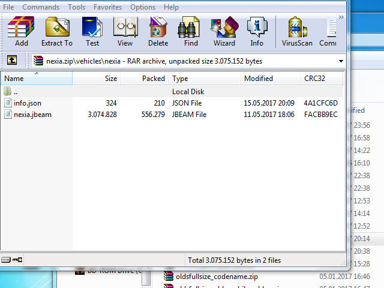This screenshot has height=288, width=384.
Task: Open the Find binoculars tool
Action: 191,31
